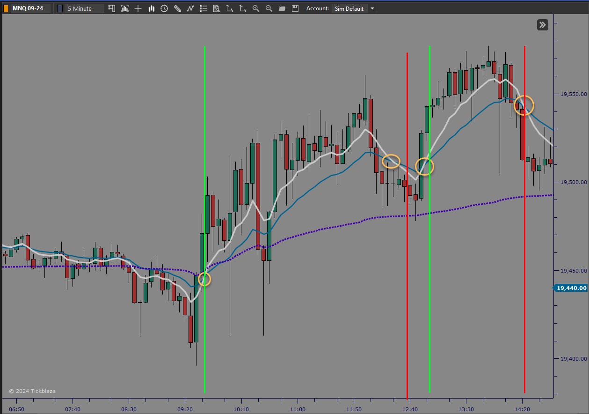Image resolution: width=589 pixels, height=414 pixels.
Task: Click the 19,440.00 price marker label
Action: [571, 288]
